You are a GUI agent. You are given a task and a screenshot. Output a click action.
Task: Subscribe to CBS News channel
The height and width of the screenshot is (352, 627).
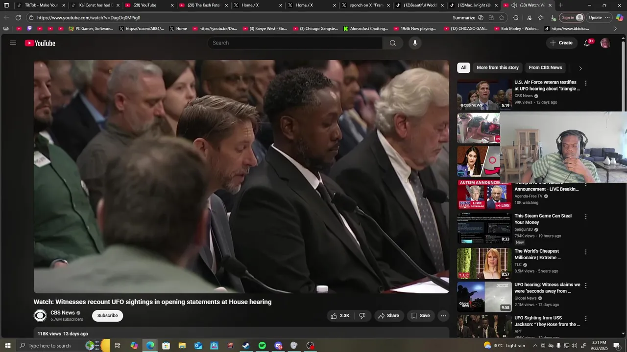click(107, 316)
